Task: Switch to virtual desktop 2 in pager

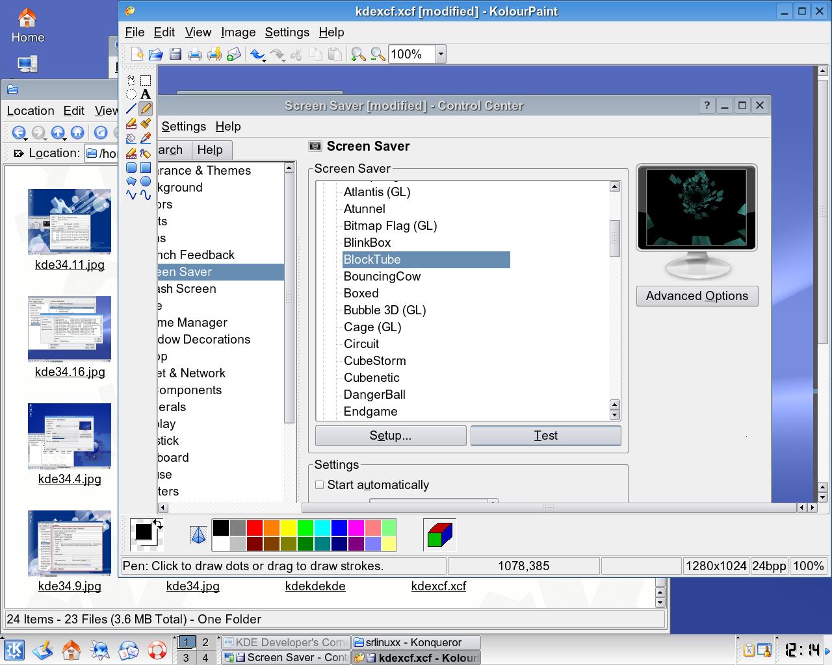Action: (205, 642)
